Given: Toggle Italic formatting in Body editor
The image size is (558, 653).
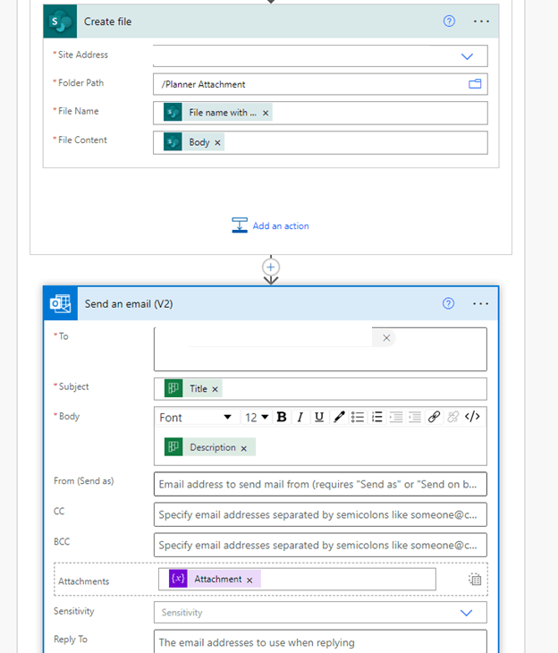Looking at the screenshot, I should (300, 417).
